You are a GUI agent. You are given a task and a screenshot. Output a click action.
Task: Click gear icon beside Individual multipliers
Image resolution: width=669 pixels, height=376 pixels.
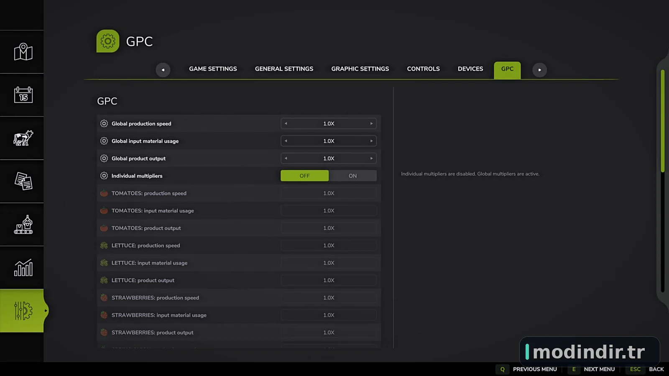pyautogui.click(x=104, y=176)
